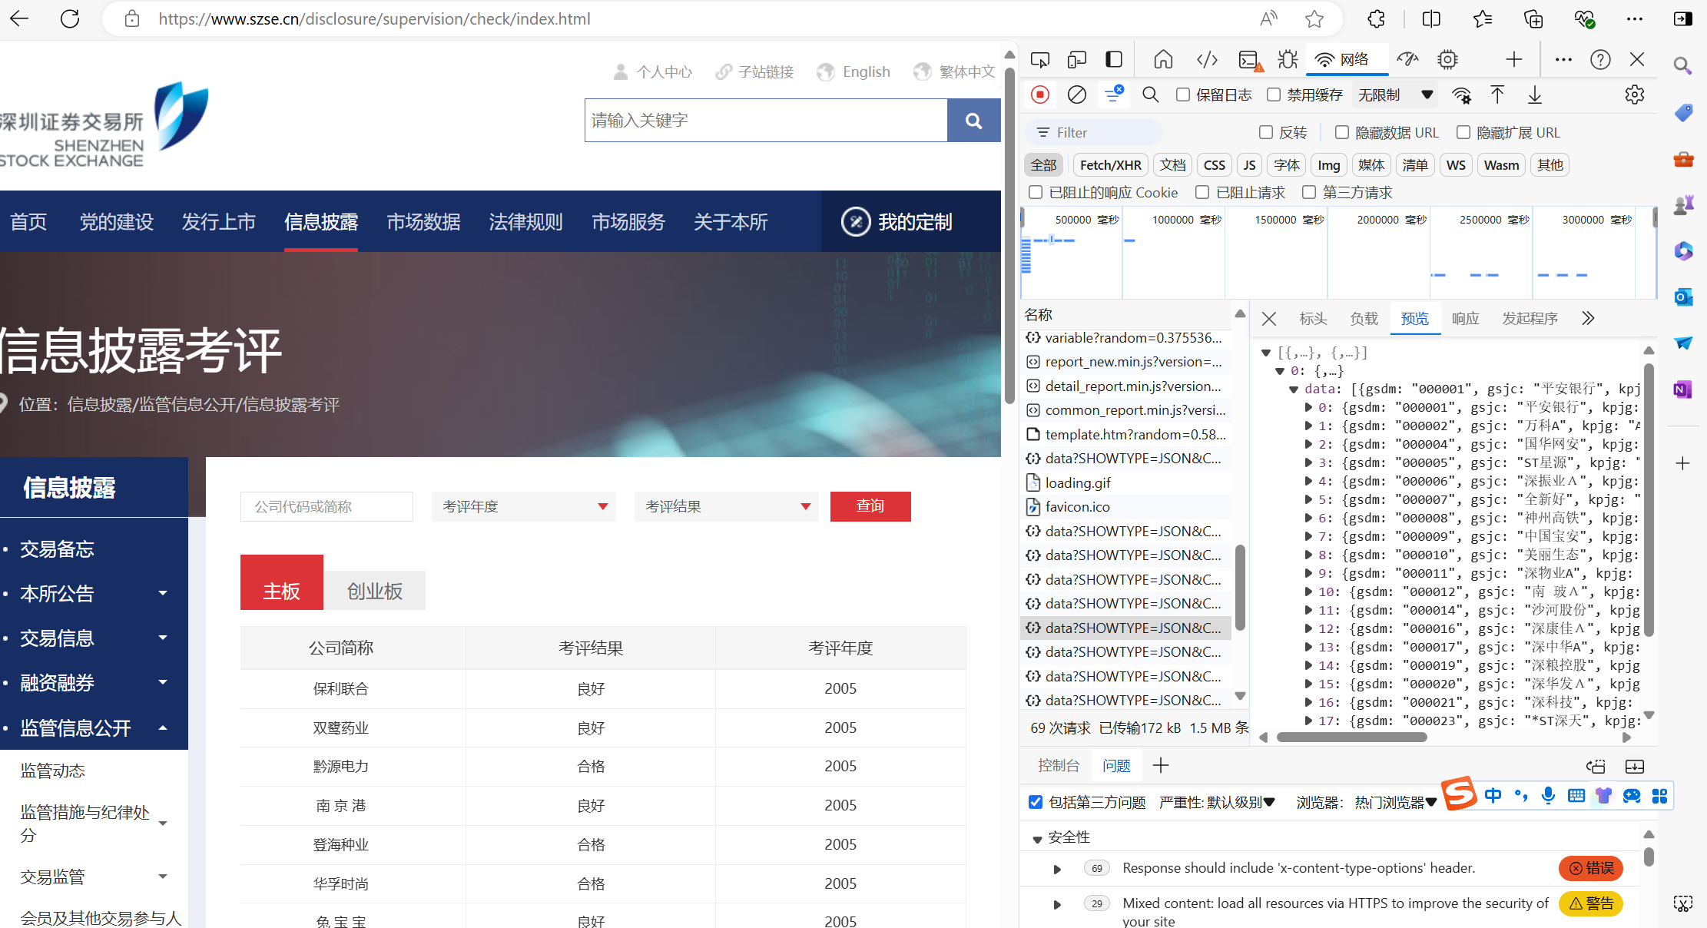Viewport: 1707px width, 928px height.
Task: Open the English site link
Action: (865, 71)
